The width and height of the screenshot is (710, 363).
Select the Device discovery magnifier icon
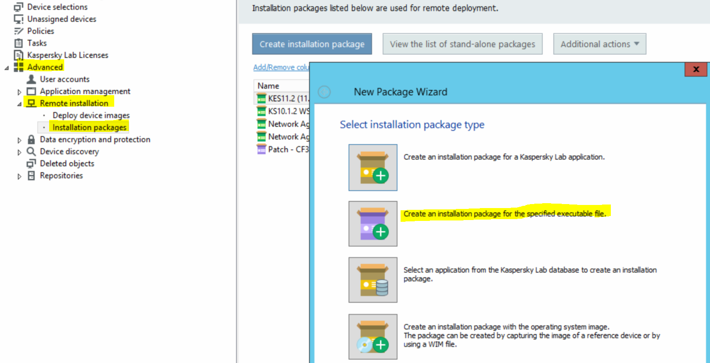(31, 151)
